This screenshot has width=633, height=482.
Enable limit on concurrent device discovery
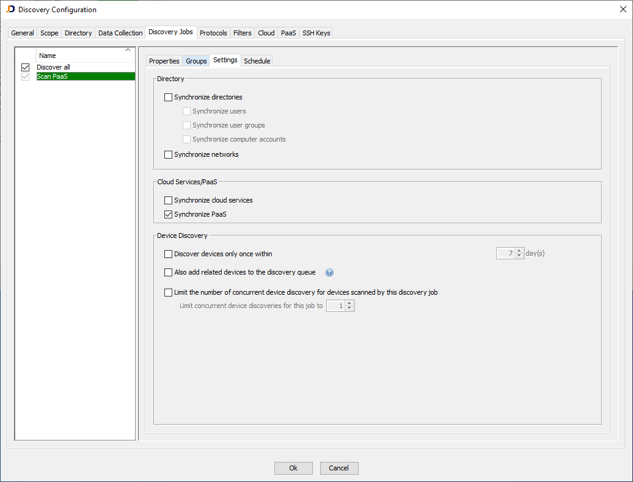(169, 292)
